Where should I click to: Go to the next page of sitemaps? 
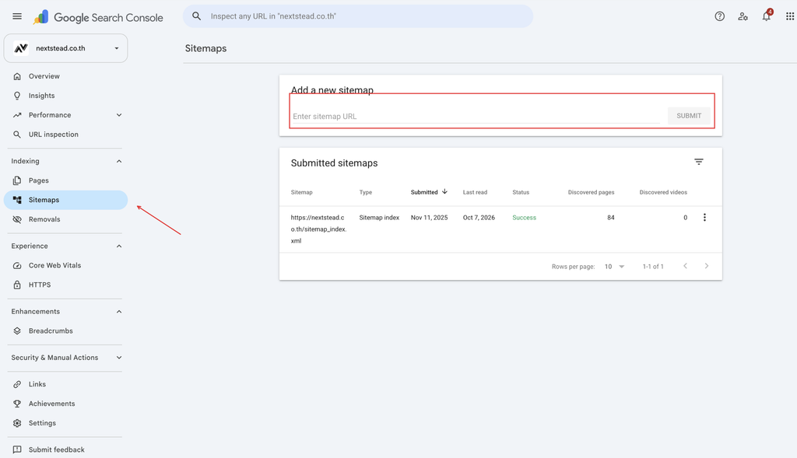click(x=707, y=266)
